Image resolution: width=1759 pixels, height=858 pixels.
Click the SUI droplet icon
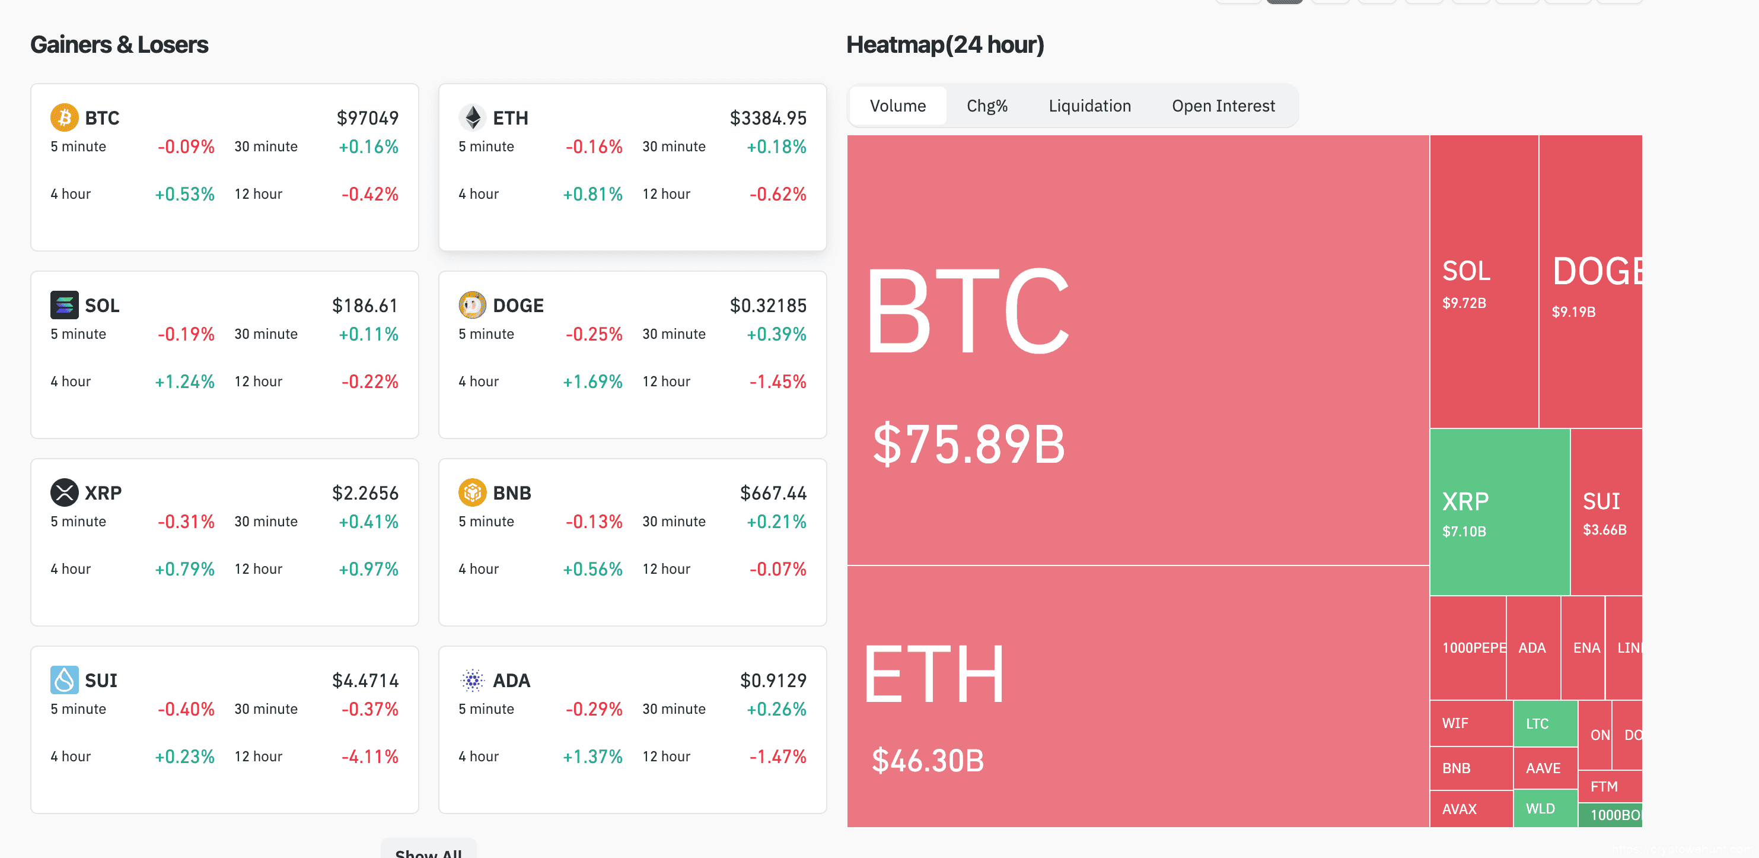pyautogui.click(x=64, y=680)
